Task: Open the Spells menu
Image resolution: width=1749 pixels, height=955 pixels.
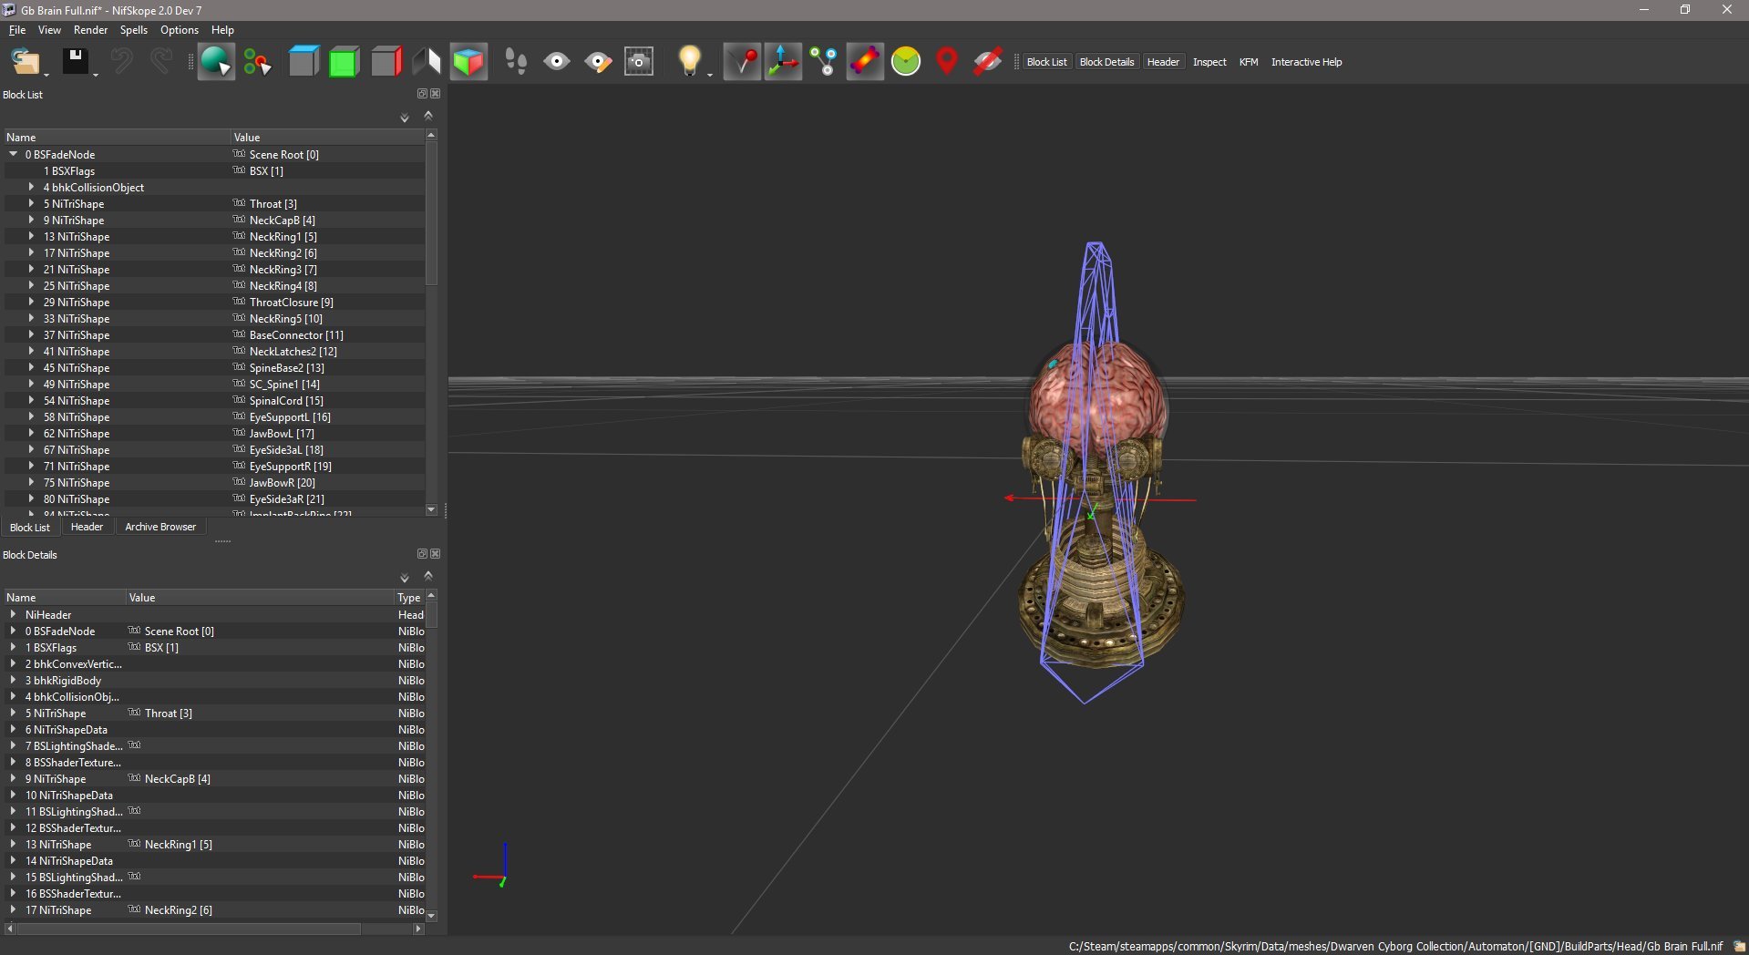Action: tap(133, 30)
